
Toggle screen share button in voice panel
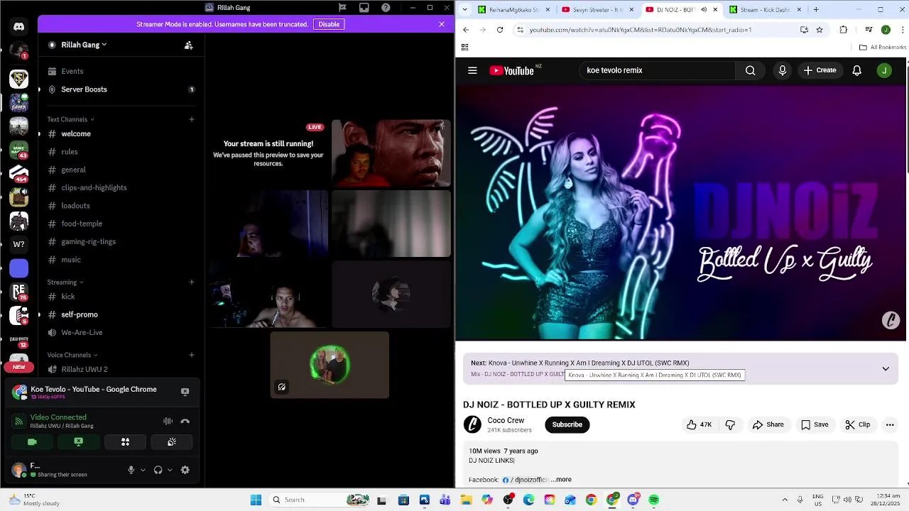79,442
